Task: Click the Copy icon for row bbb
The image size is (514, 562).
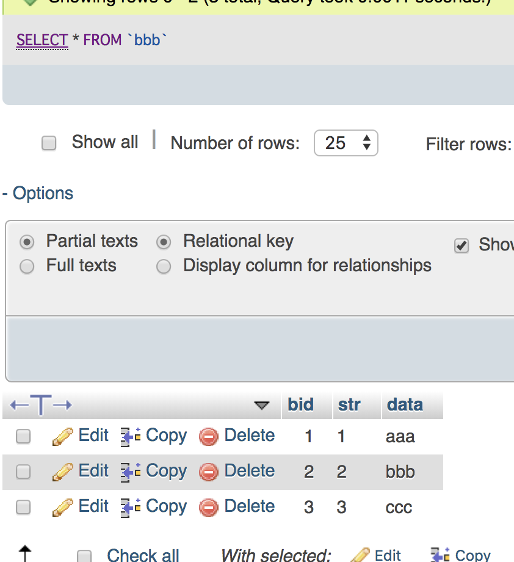Action: click(131, 472)
